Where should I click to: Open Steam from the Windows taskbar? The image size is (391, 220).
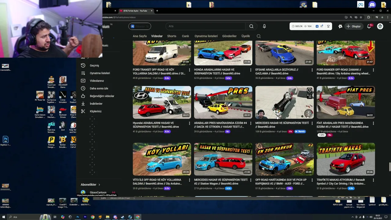point(122,217)
